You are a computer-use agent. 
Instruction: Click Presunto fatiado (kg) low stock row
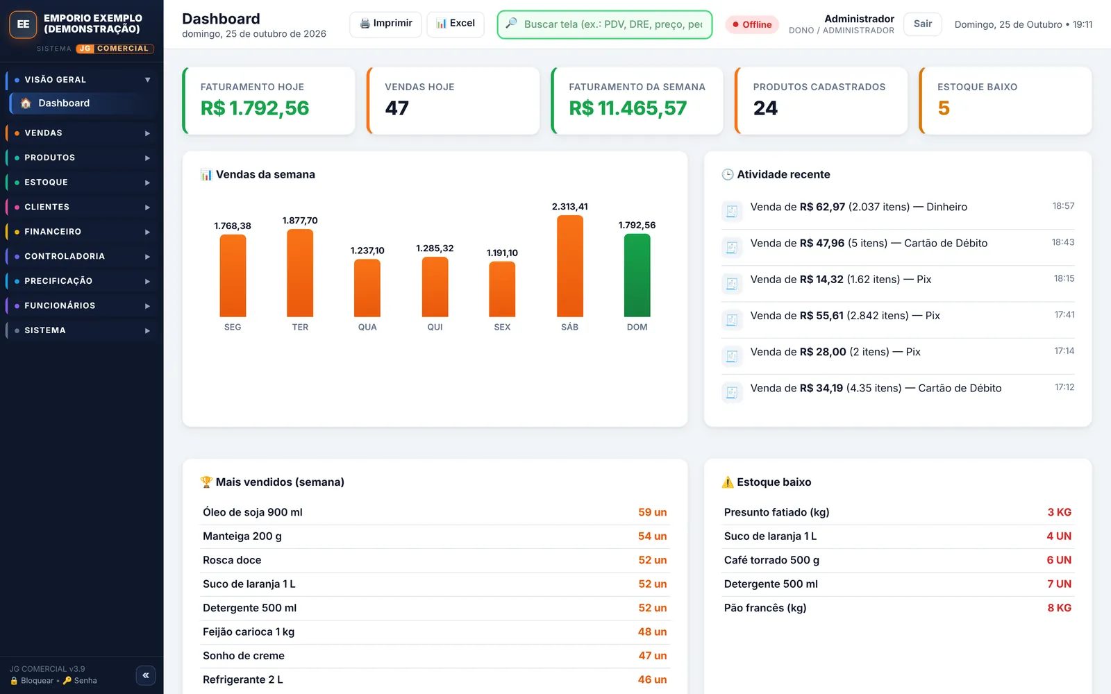tap(898, 512)
